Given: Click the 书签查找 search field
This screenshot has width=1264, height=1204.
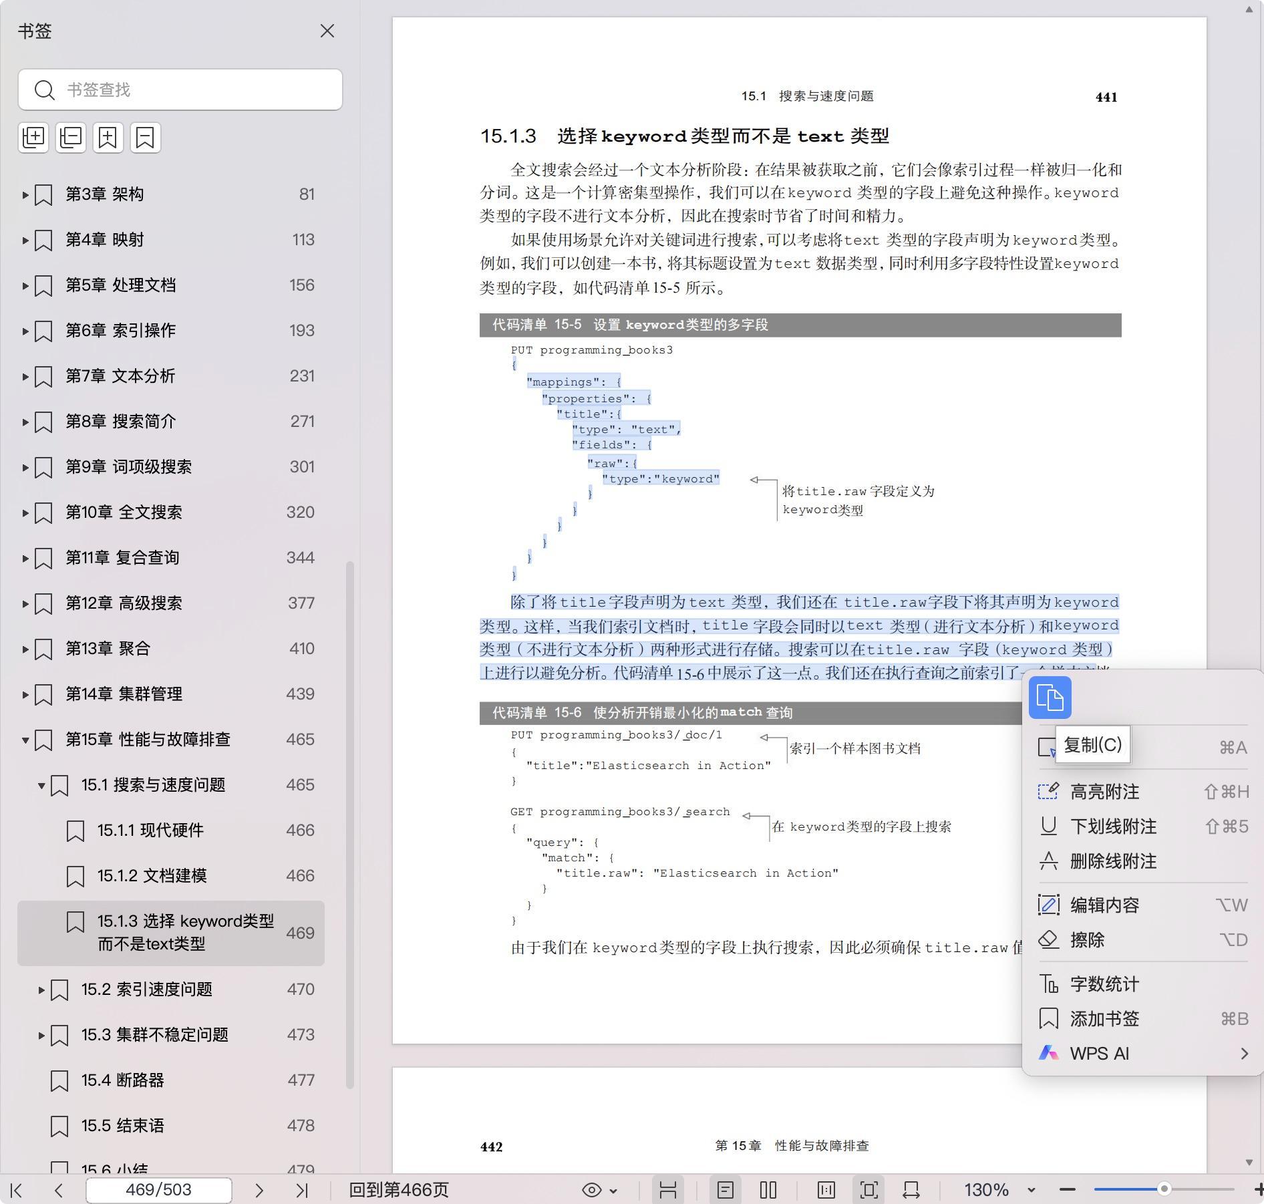Looking at the screenshot, I should [x=194, y=90].
